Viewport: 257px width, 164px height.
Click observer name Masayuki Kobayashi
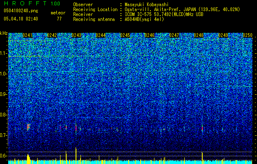click(147, 5)
